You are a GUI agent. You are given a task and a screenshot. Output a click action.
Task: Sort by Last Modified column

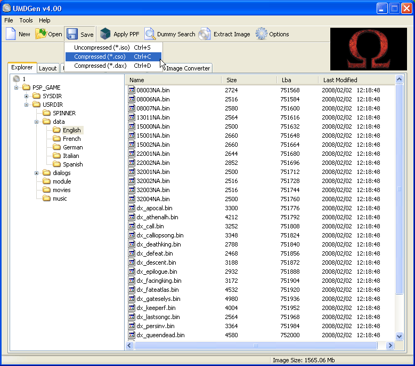pyautogui.click(x=356, y=80)
